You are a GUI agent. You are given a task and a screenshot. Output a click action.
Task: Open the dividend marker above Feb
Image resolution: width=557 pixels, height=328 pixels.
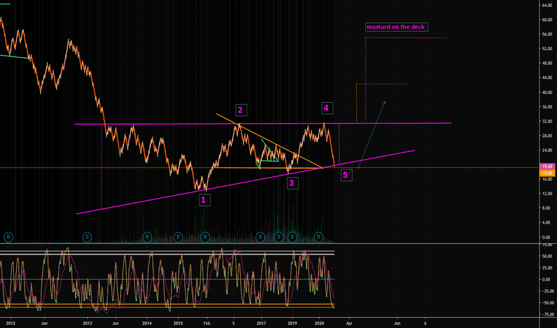[205, 237]
